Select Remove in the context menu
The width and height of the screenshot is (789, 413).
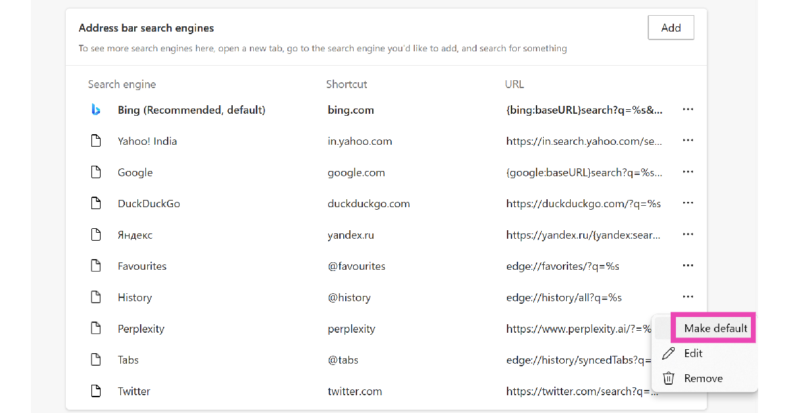coord(703,378)
